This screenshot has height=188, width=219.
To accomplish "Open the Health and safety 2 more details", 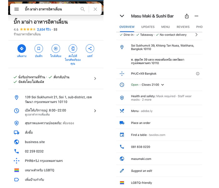I will [x=161, y=98].
